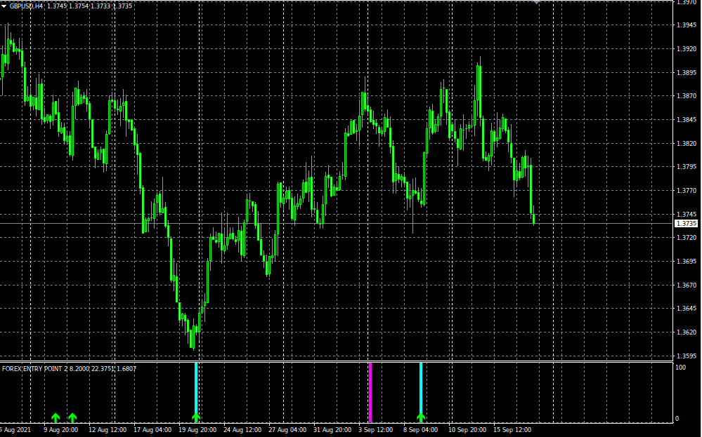Click the 100 level on indicator scale
The height and width of the screenshot is (437, 702).
click(x=680, y=368)
